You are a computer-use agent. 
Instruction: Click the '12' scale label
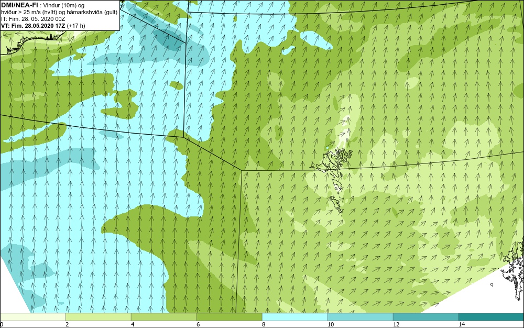[396, 325]
